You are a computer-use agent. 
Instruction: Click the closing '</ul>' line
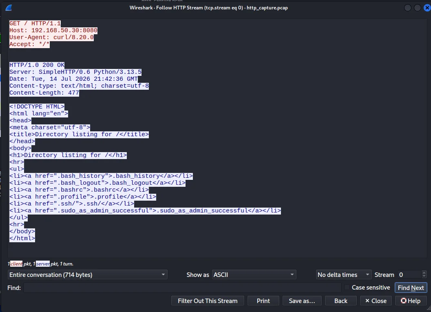click(x=18, y=217)
